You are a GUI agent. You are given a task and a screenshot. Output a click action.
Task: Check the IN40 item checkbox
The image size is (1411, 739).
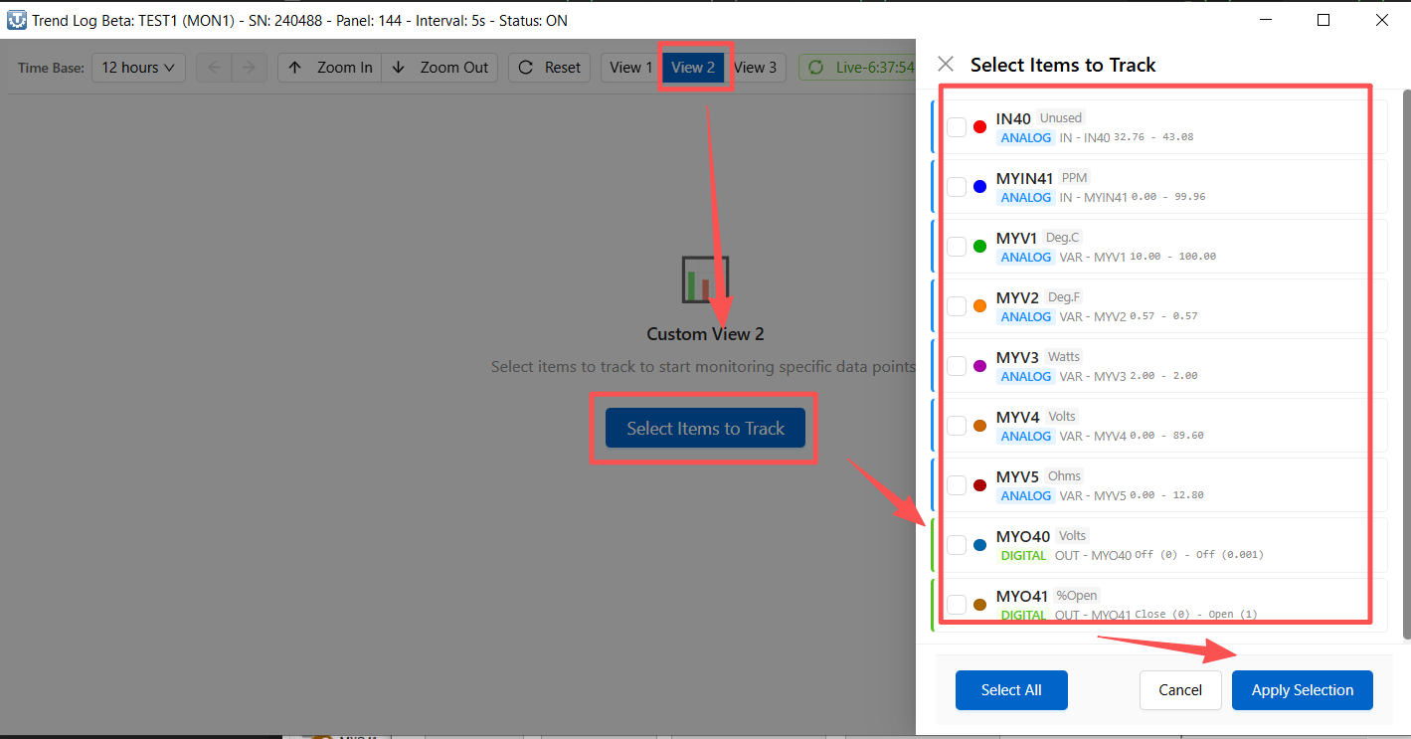tap(956, 127)
